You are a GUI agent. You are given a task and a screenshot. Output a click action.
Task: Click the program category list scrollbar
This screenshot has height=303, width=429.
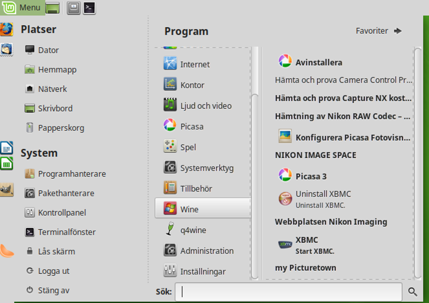[x=255, y=161]
